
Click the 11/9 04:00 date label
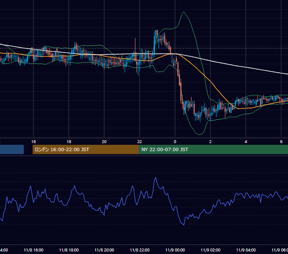pyautogui.click(x=246, y=250)
